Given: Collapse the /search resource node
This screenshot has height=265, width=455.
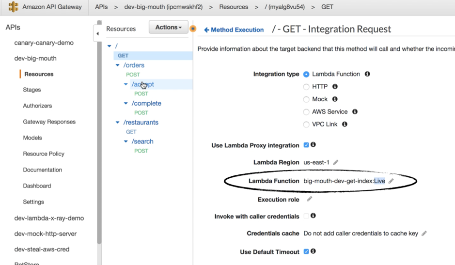Looking at the screenshot, I should coord(126,141).
